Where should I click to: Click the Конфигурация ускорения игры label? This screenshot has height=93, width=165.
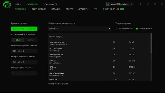(x=62, y=23)
